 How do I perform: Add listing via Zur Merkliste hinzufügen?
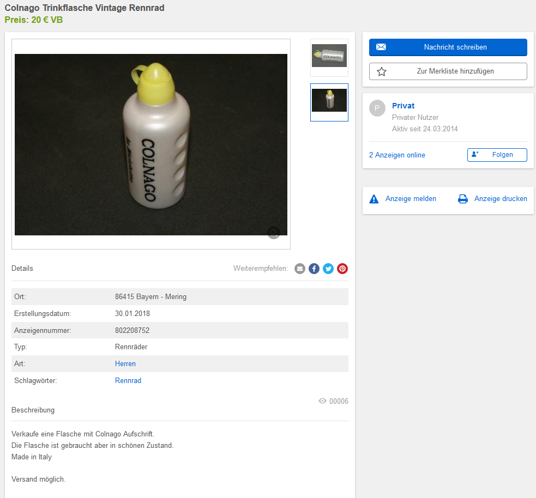(x=448, y=71)
